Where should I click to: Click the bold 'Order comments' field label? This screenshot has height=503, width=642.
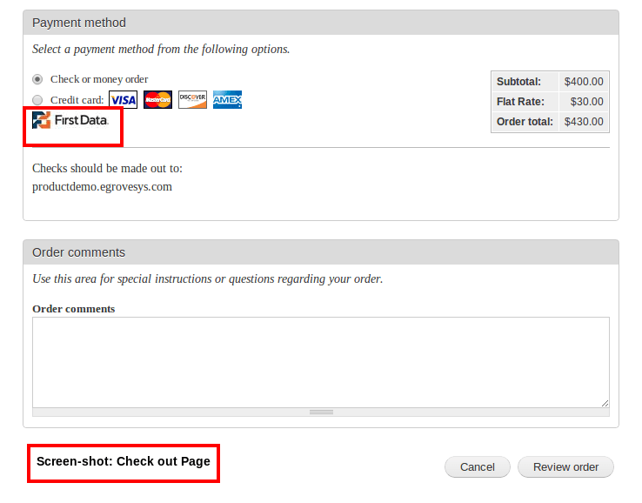coord(73,309)
